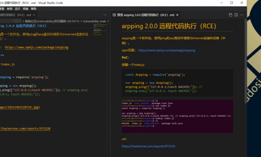Open the 帮助 menu
Viewport: 261px width, 157px height.
click(33, 9)
